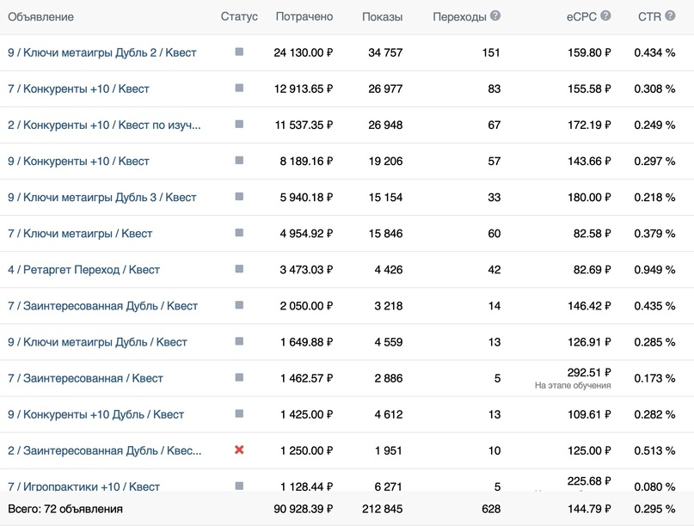Click red X status for Заинтересованная Дубль
Screen dimensions: 694x526
(x=239, y=450)
